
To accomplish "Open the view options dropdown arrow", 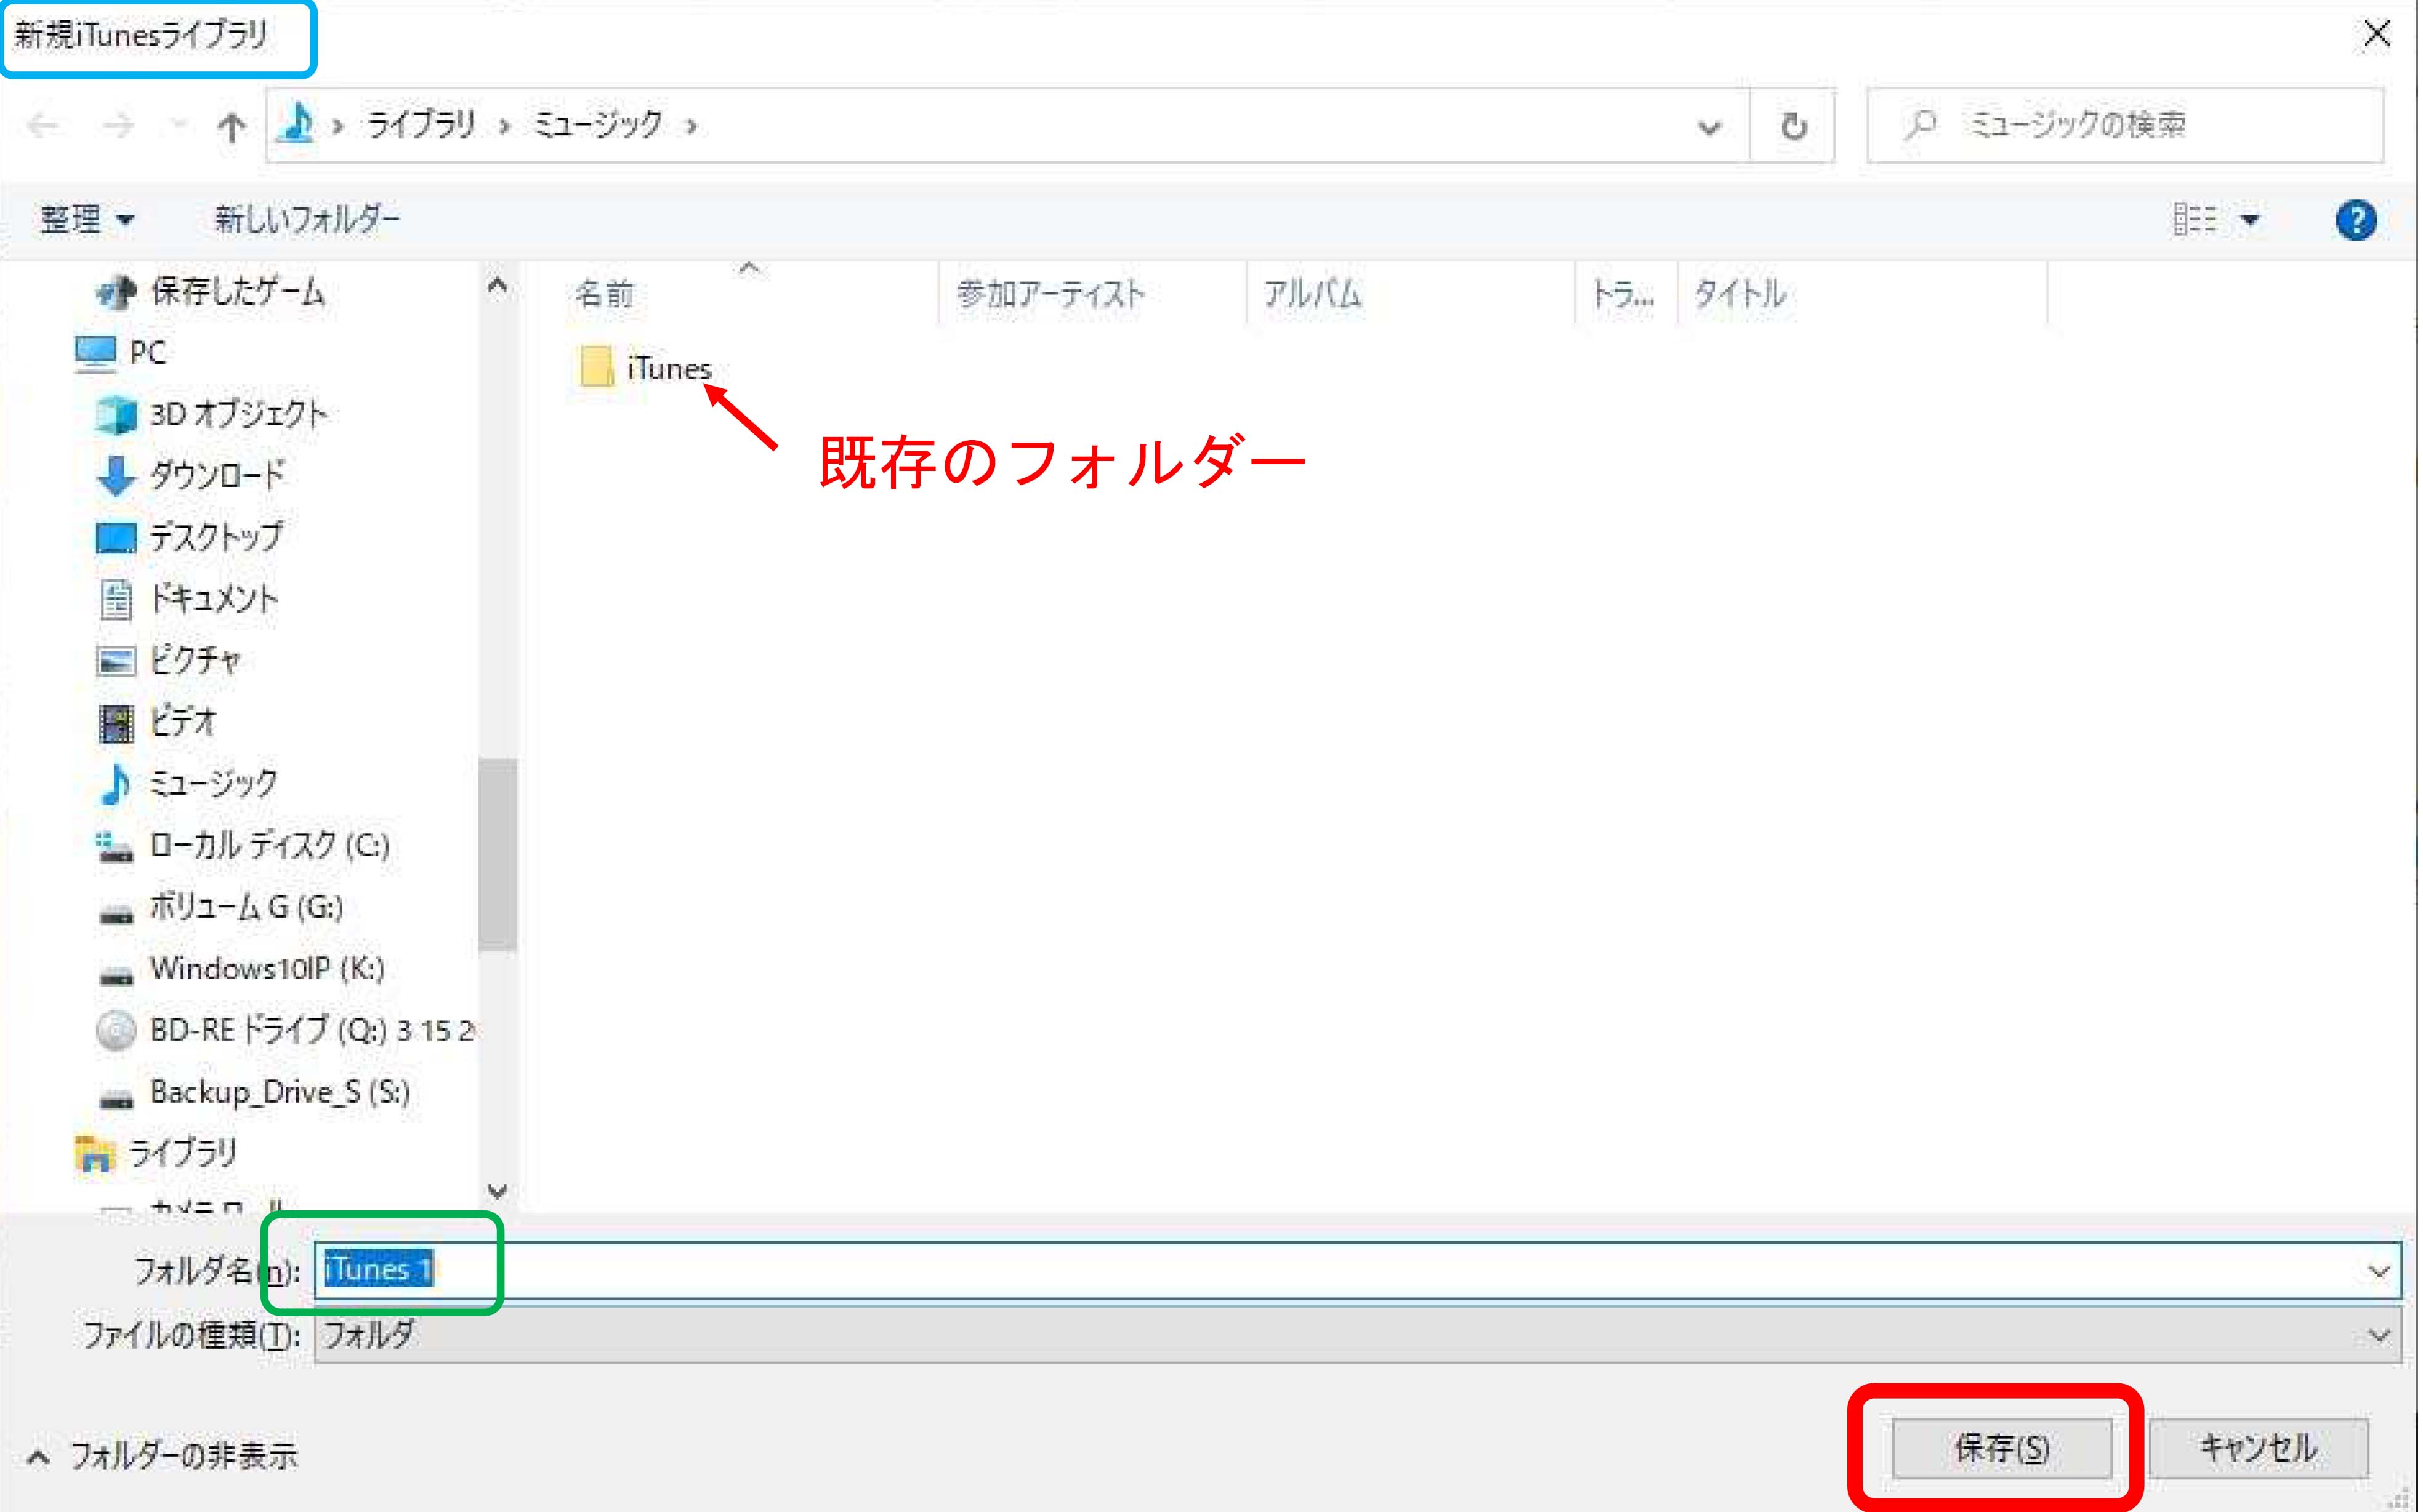I will point(2250,220).
